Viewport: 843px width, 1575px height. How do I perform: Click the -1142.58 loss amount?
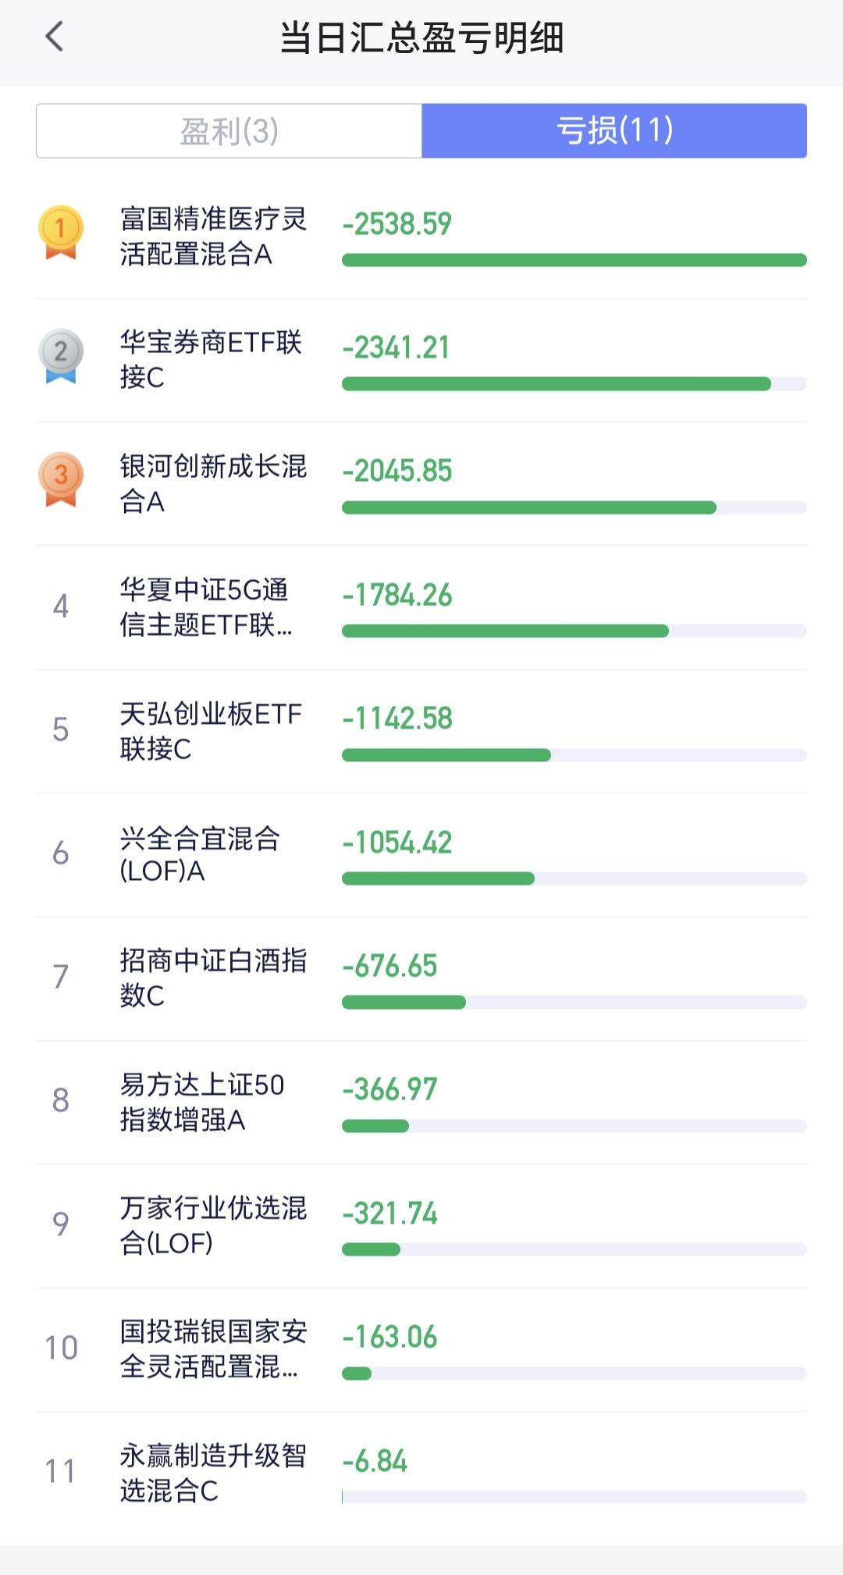pyautogui.click(x=397, y=718)
